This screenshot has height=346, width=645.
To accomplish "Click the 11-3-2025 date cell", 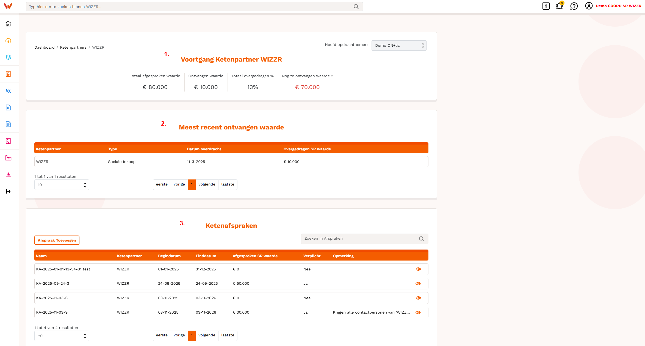I will coord(196,162).
